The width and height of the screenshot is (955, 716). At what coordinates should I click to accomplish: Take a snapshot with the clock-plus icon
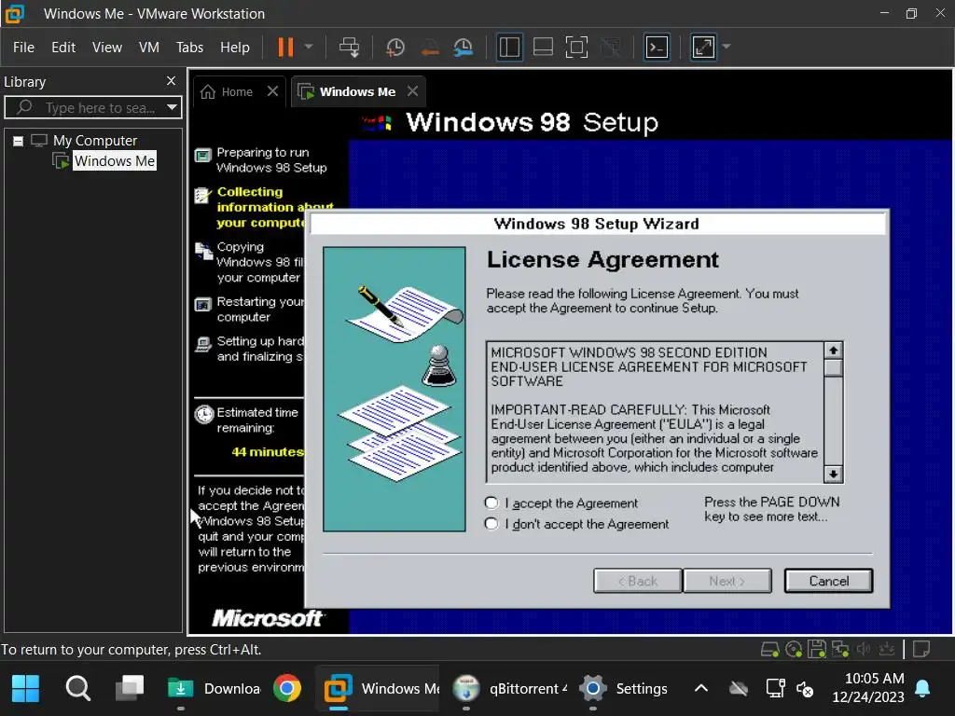[395, 47]
